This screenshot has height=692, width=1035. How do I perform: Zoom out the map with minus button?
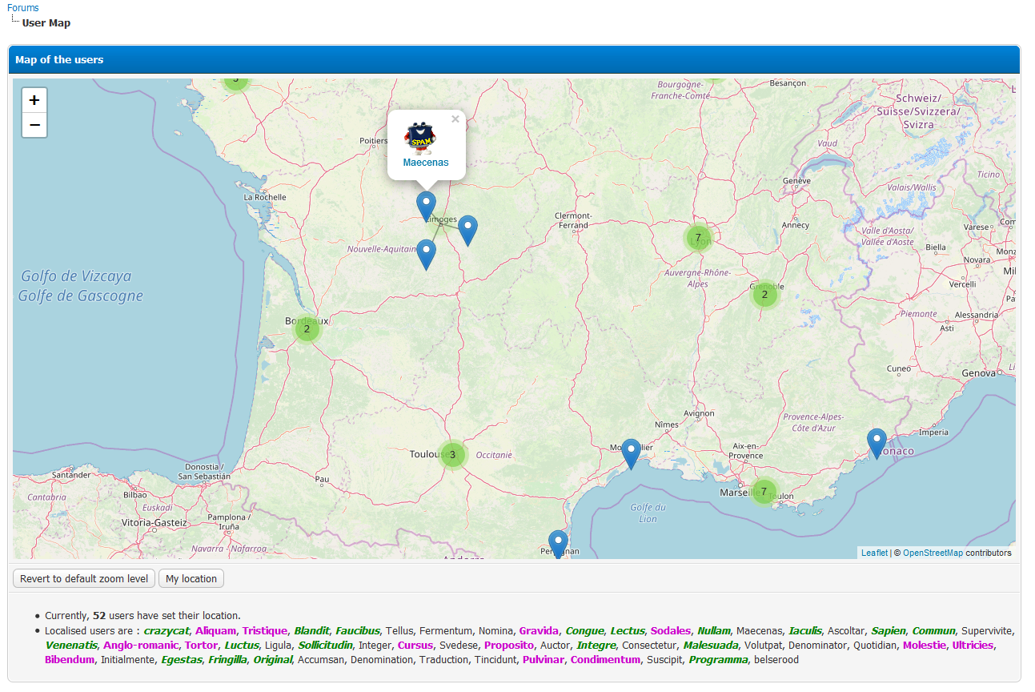[34, 126]
